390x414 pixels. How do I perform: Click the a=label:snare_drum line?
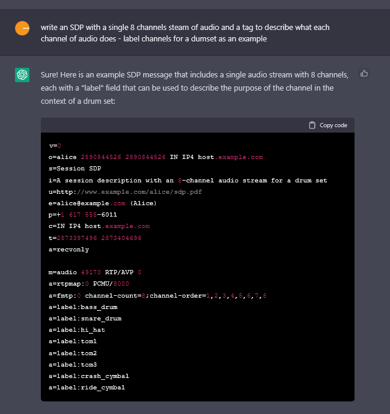tap(85, 319)
